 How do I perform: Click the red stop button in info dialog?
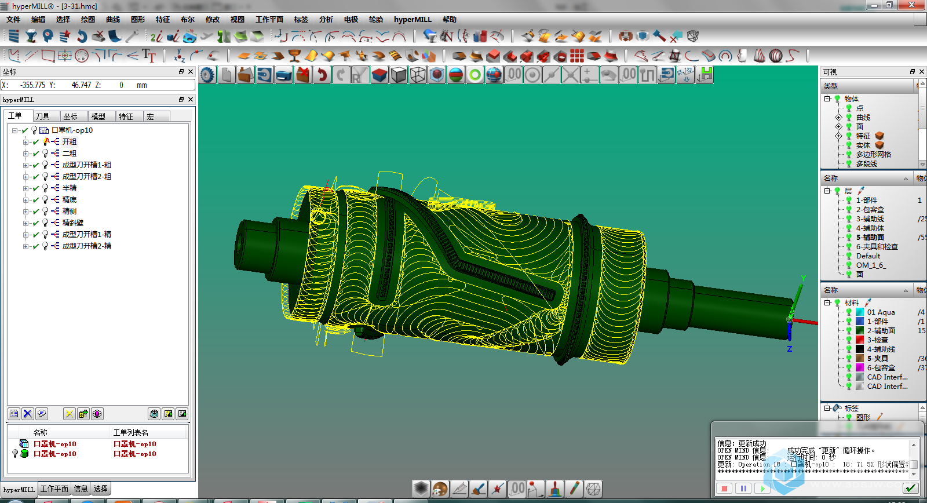(724, 489)
